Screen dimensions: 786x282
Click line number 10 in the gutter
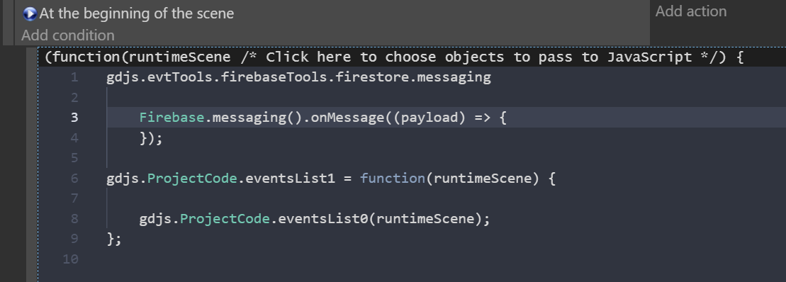[71, 259]
